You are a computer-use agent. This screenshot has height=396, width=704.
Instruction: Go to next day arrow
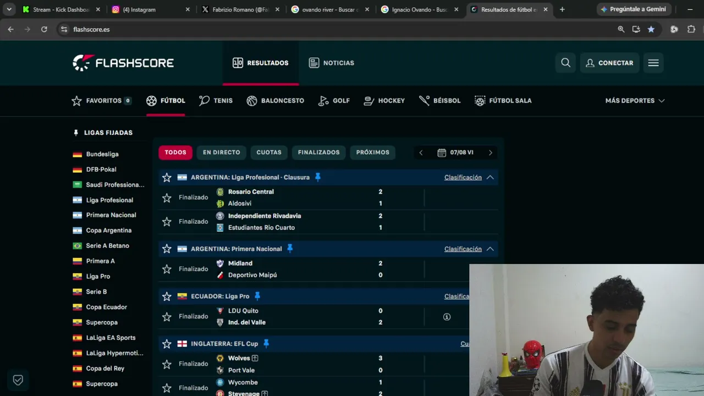tap(490, 152)
